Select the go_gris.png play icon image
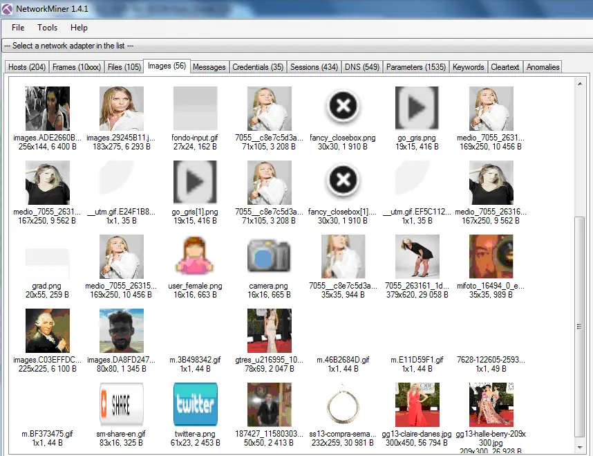The image size is (593, 456). pos(417,108)
